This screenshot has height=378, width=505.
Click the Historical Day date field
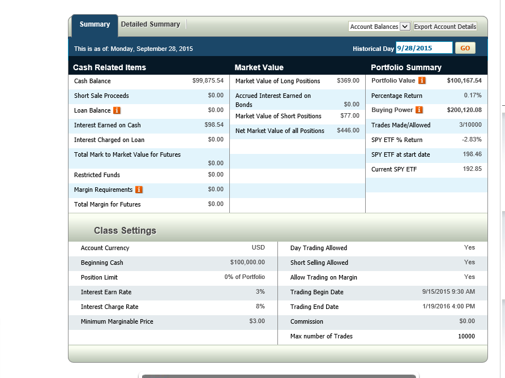click(424, 48)
